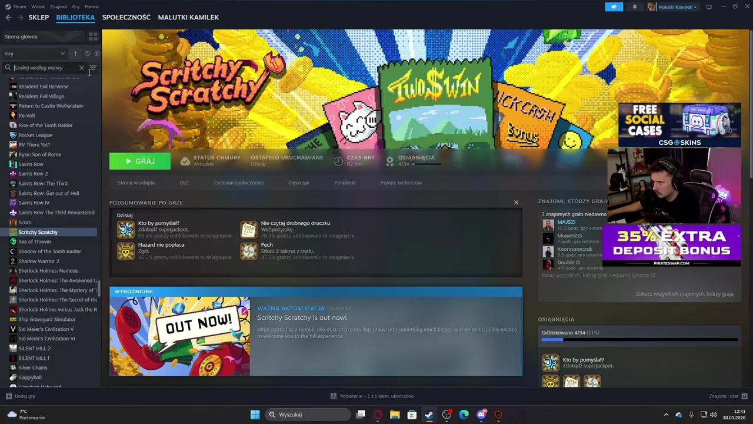Open the DLC link
Viewport: 753px width, 424px height.
(184, 183)
